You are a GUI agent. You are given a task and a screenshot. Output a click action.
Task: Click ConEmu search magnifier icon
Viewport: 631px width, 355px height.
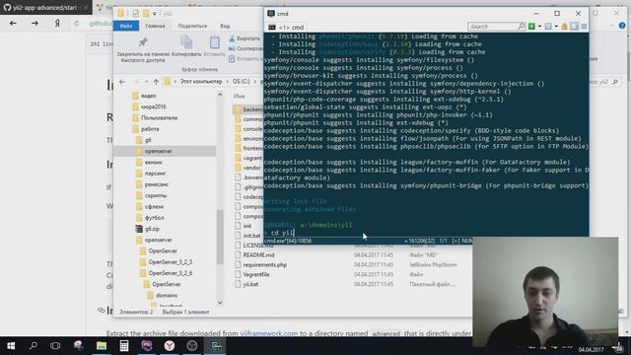point(522,27)
